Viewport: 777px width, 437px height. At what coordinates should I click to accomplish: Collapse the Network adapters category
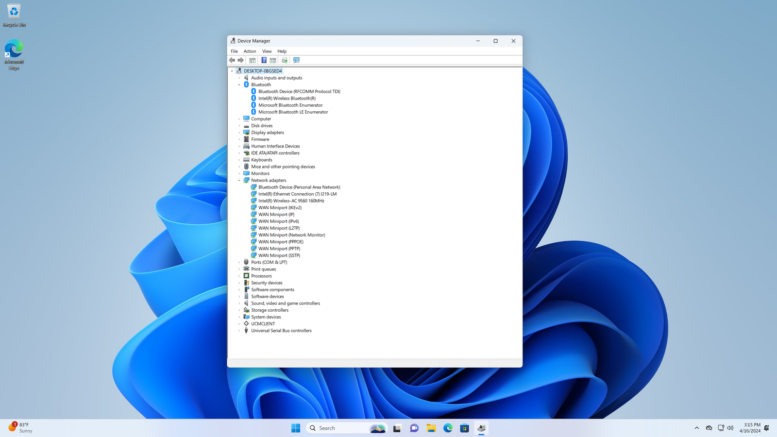click(239, 180)
